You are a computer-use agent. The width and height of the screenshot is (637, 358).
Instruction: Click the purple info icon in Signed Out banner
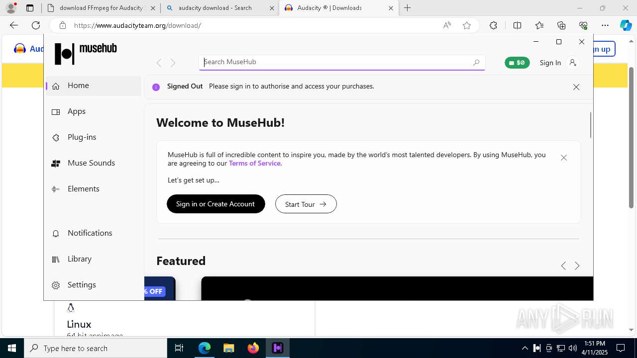[x=156, y=87]
